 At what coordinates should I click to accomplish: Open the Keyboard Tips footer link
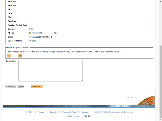pos(69,112)
